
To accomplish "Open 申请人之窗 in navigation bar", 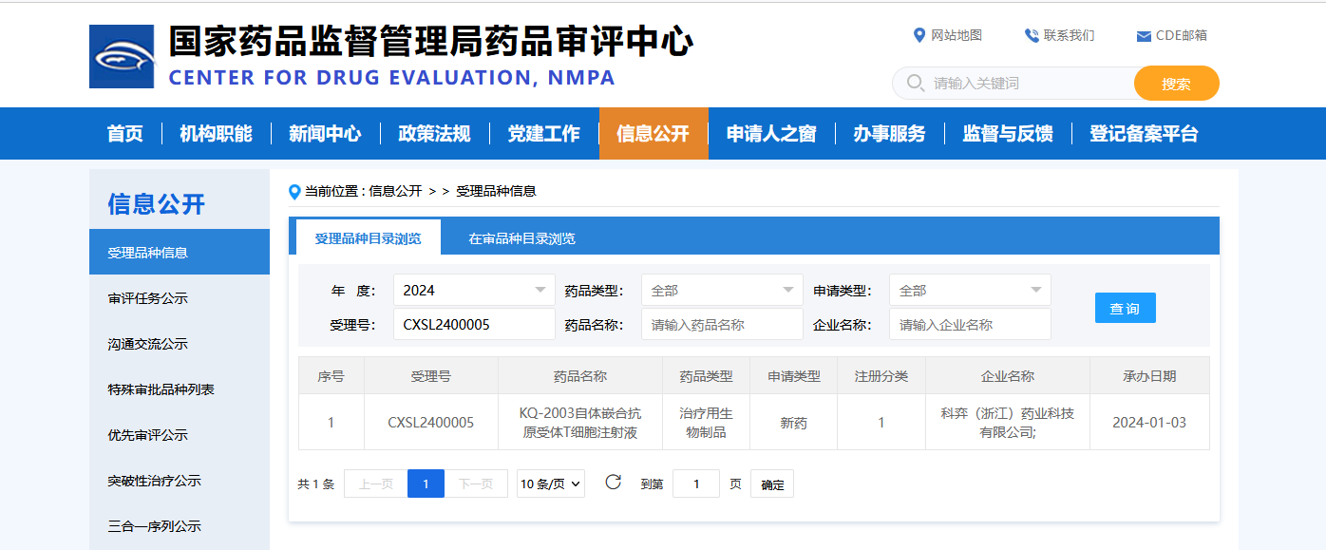I will [x=770, y=134].
